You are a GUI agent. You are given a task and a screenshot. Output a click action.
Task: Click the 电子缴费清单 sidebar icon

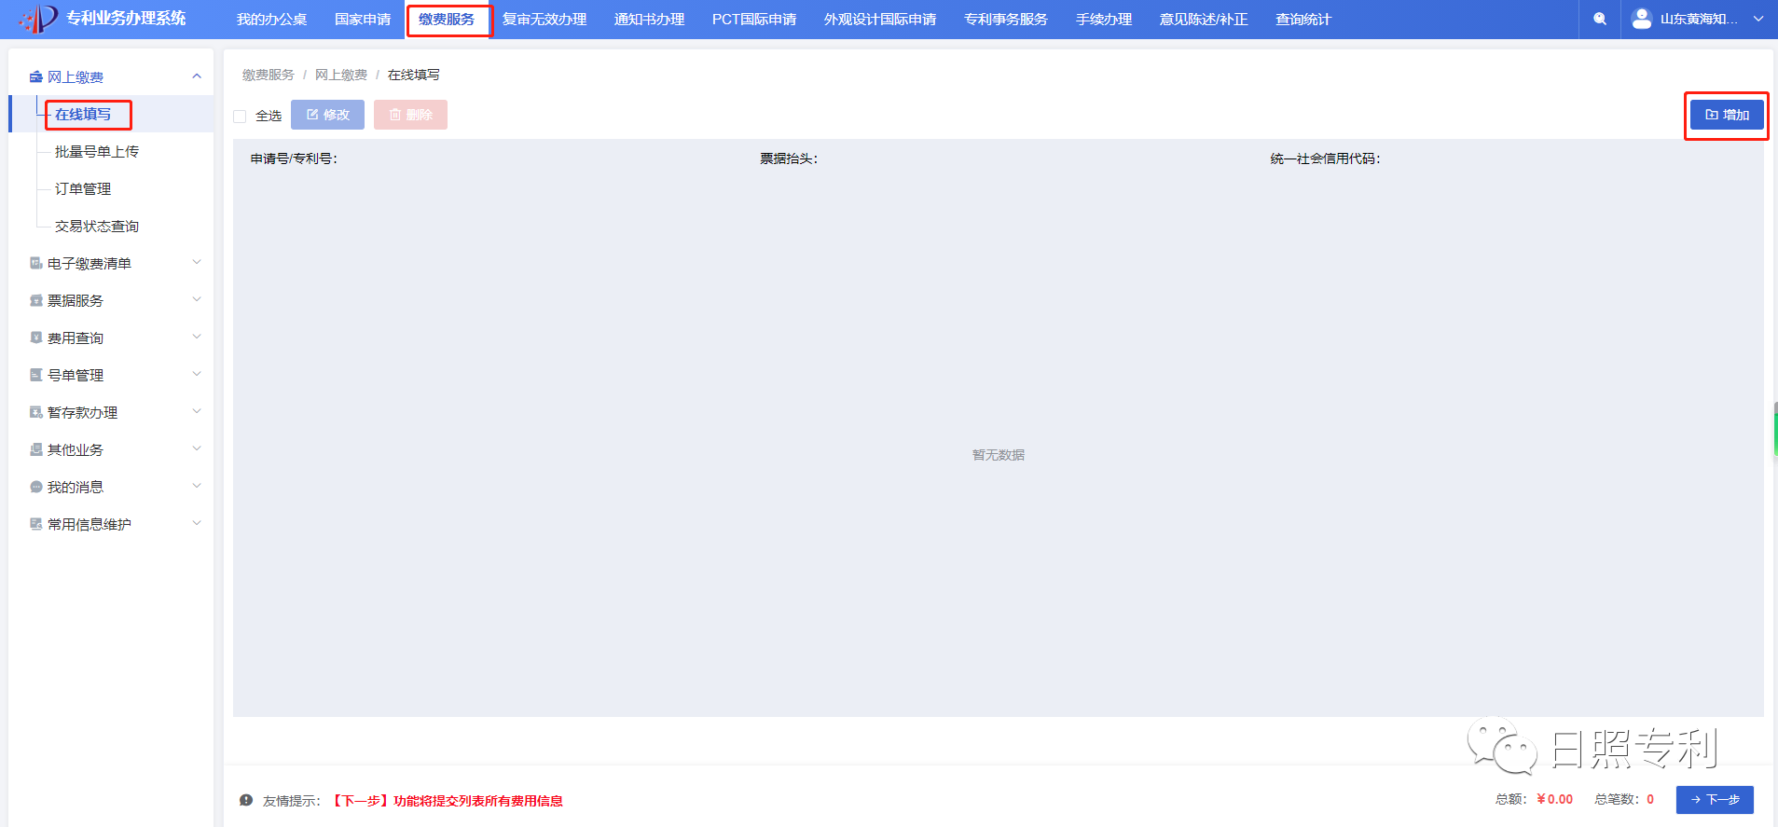tap(36, 263)
